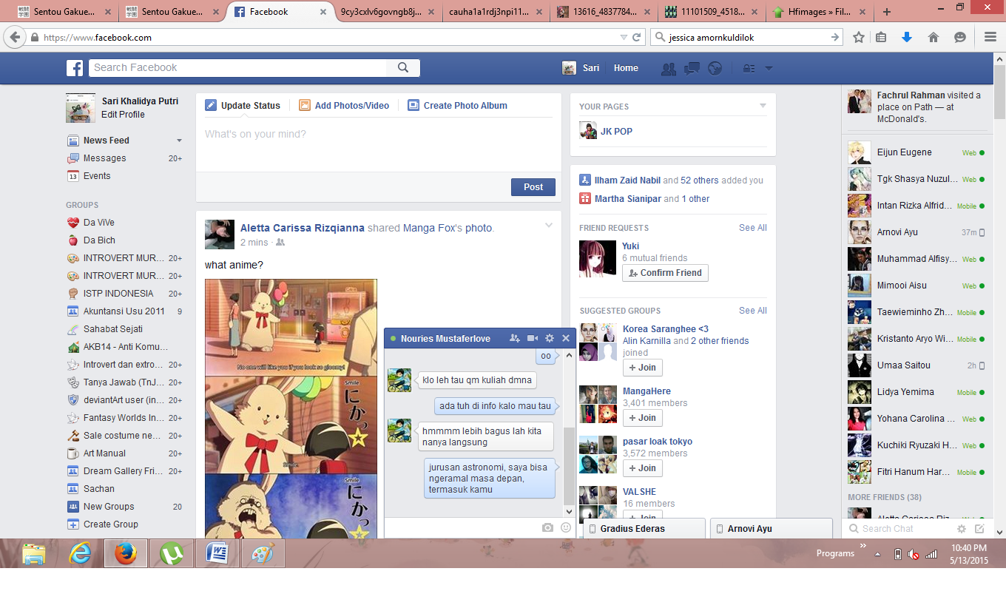Open the Firefox hamburger menu
The width and height of the screenshot is (1006, 611).
click(990, 38)
